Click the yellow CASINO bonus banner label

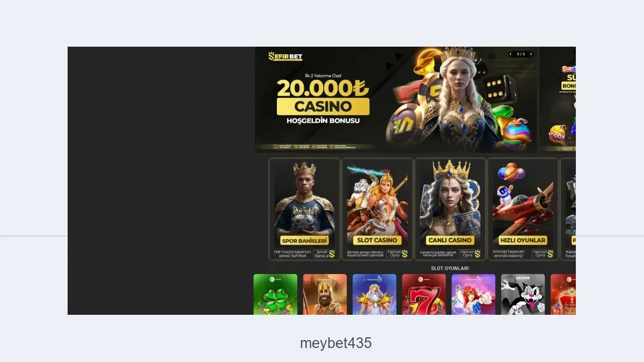tap(323, 106)
